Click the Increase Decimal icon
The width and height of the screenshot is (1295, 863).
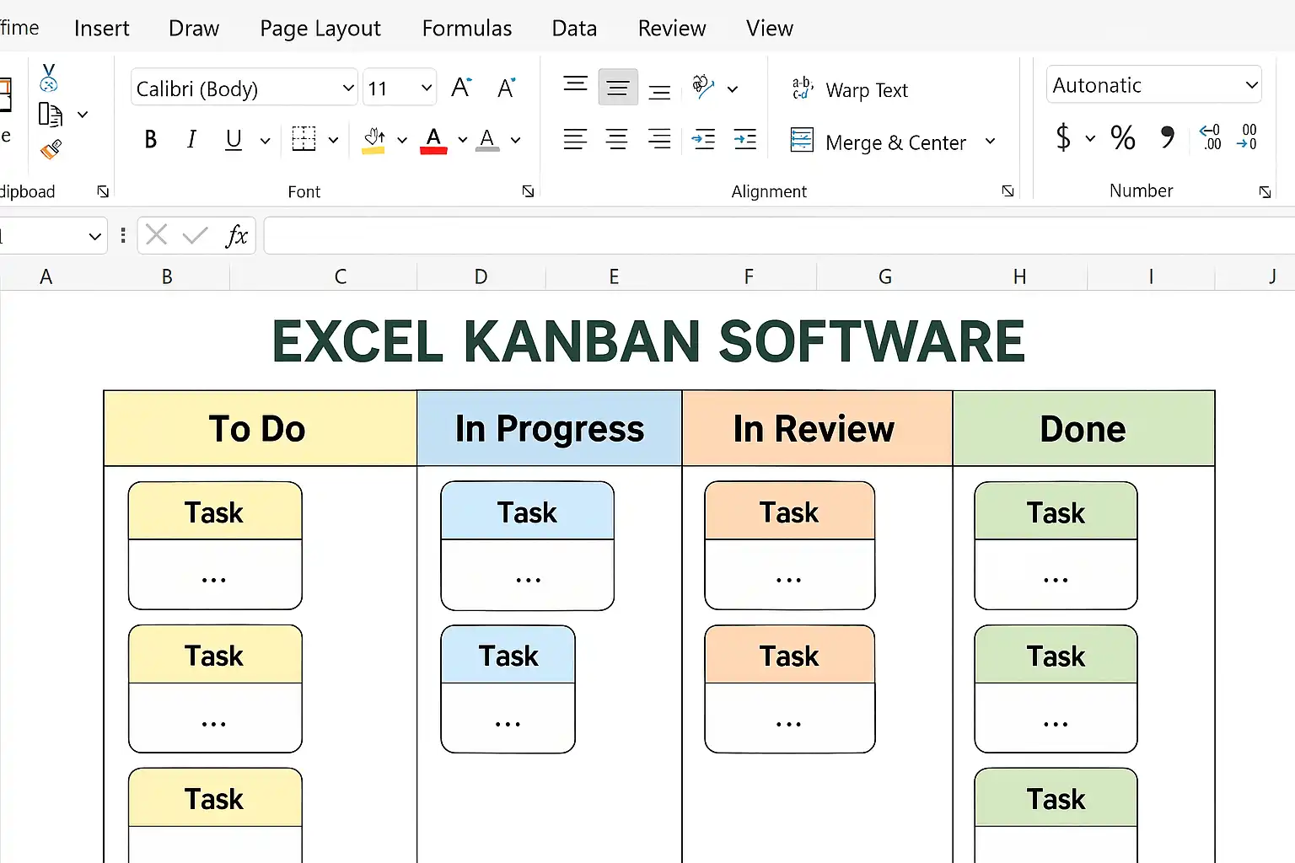(1211, 137)
